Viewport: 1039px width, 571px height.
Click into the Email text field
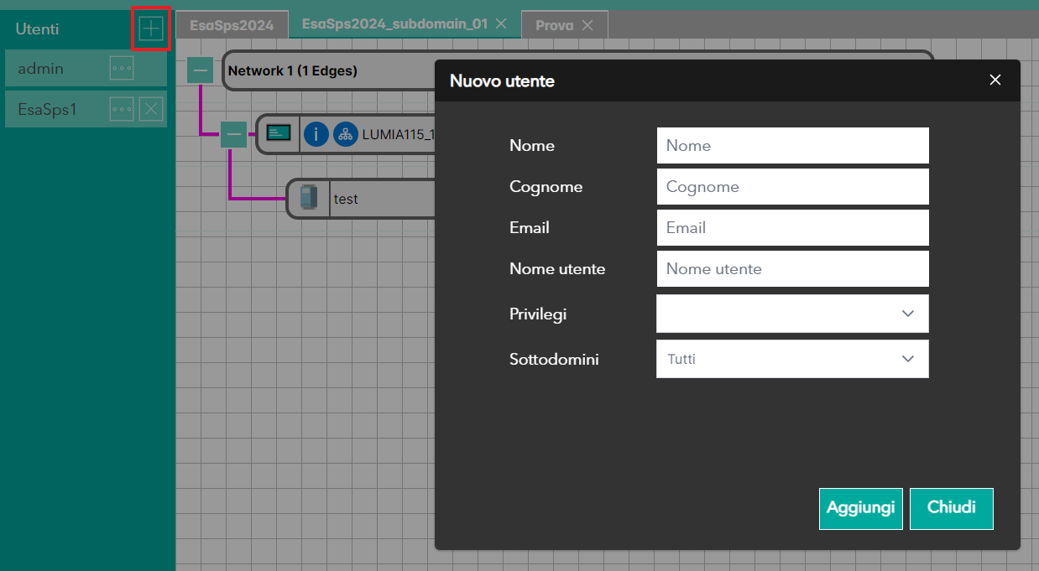(792, 228)
